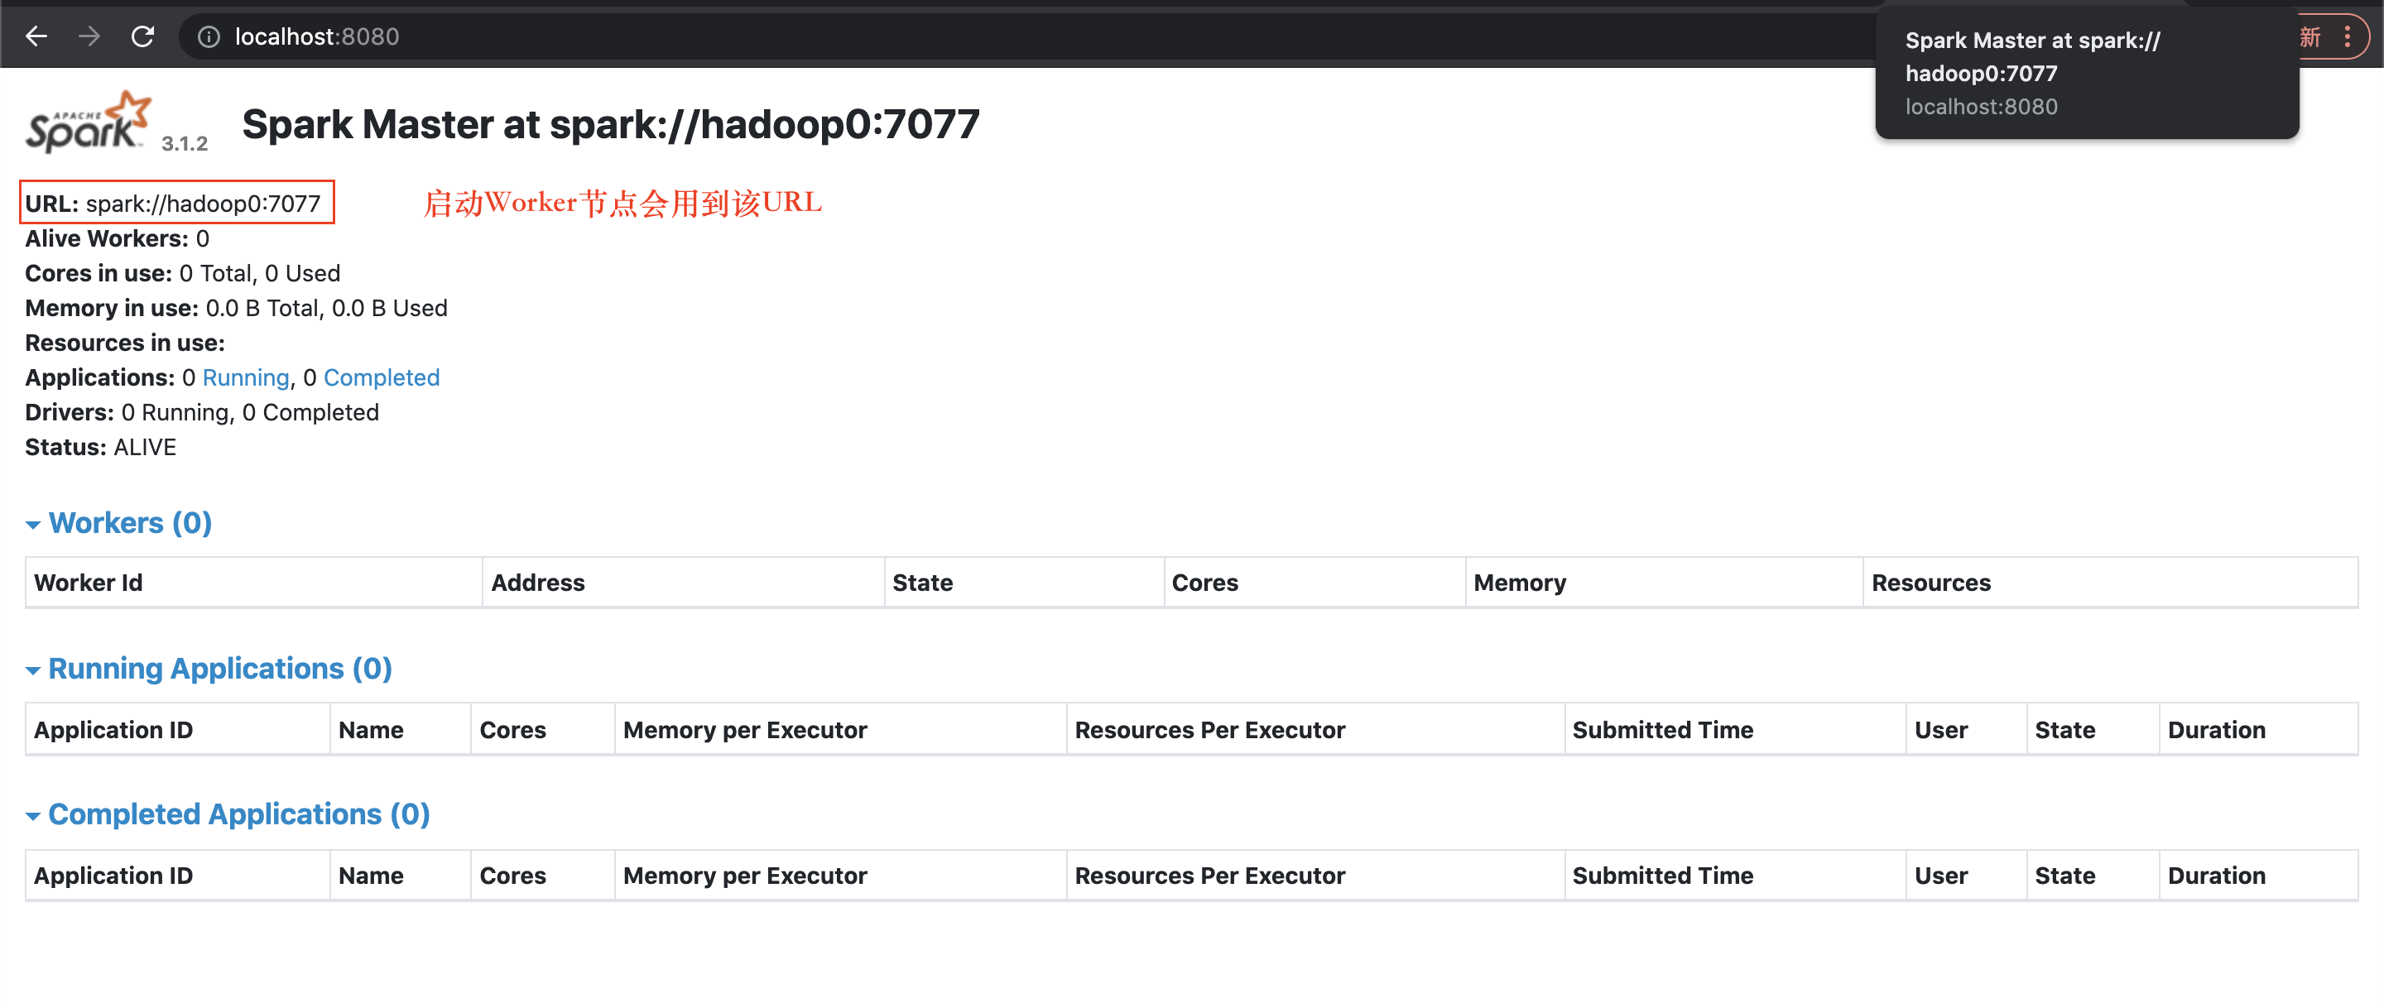Click the Submitted Time column header
Screen dimensions: 2384x1008
point(1662,728)
